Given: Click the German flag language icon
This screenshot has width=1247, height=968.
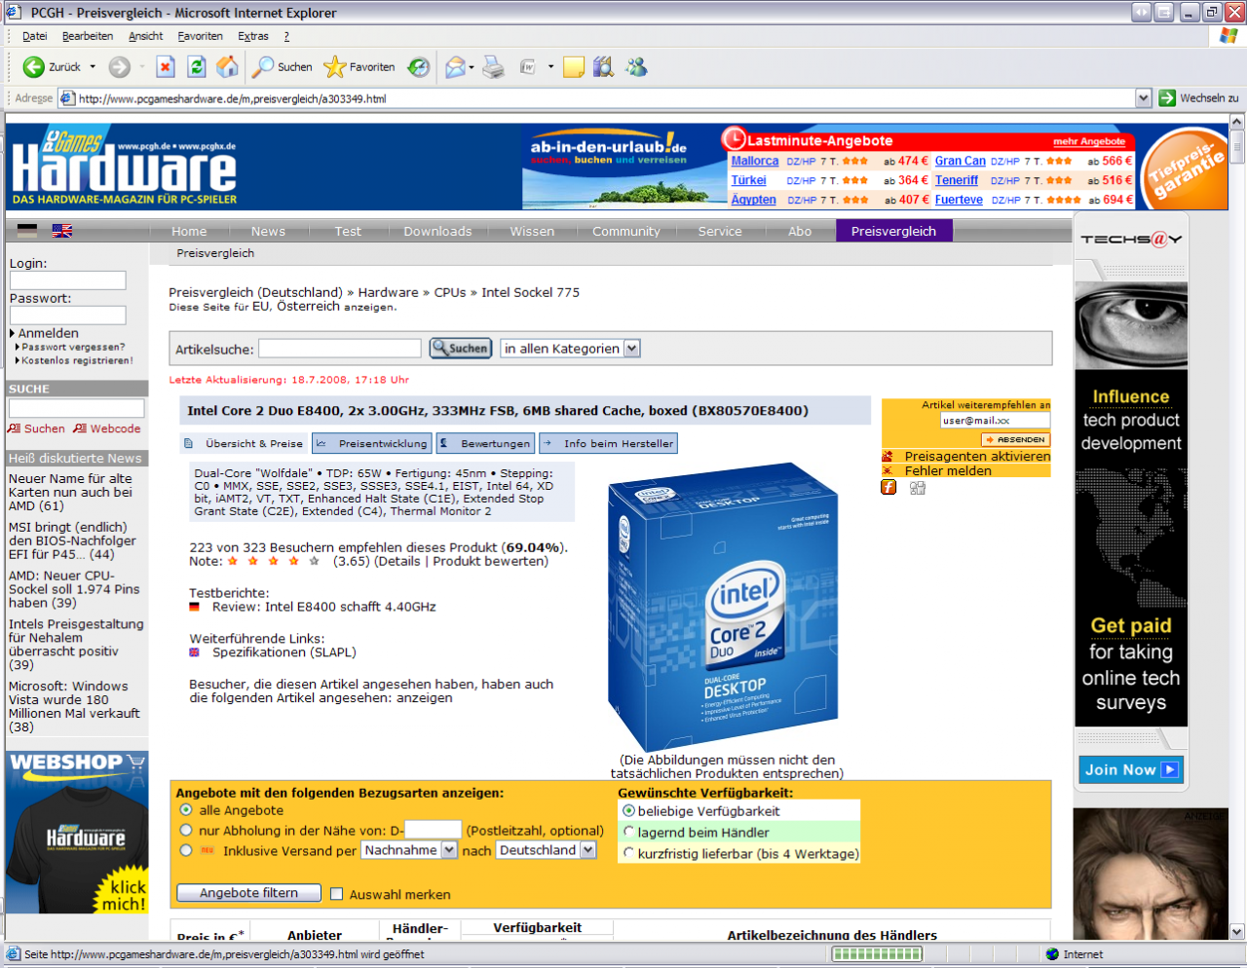Looking at the screenshot, I should coord(27,231).
